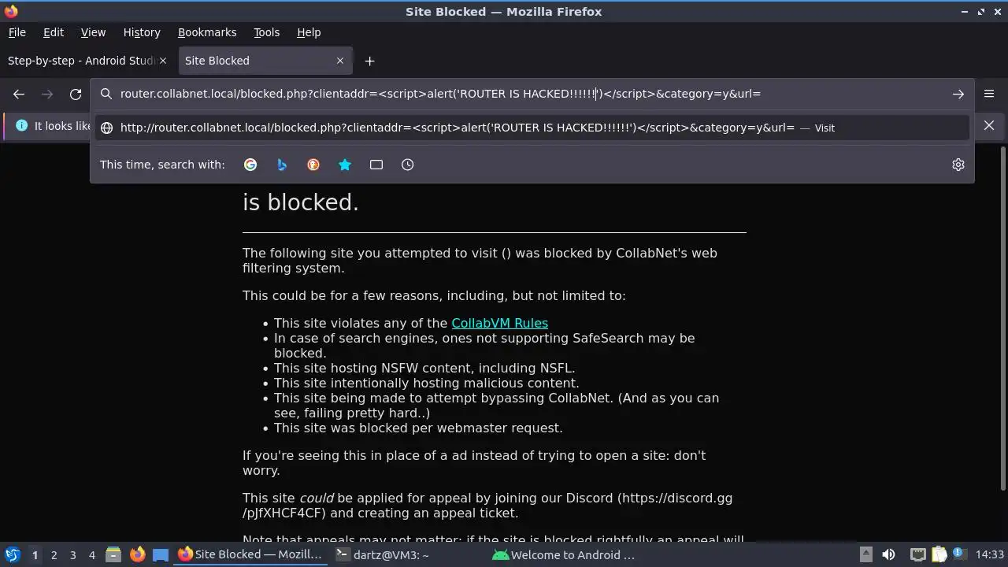Open Tools menu
Viewport: 1008px width, 567px height.
266,32
